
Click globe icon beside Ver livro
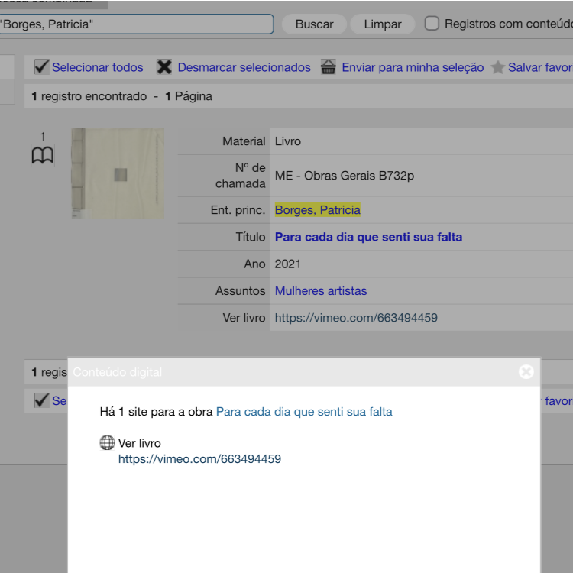click(x=107, y=442)
